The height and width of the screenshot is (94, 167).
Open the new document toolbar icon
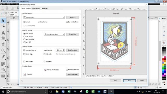pyautogui.click(x=3, y=8)
